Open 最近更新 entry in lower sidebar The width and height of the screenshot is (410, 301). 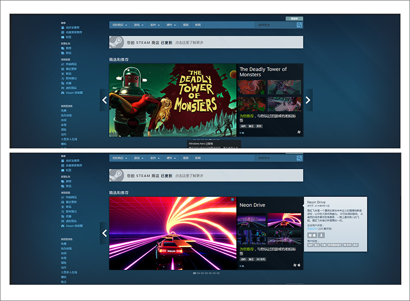tap(71, 202)
